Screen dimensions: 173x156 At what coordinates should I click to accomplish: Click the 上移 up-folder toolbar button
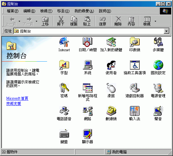pos(45,21)
